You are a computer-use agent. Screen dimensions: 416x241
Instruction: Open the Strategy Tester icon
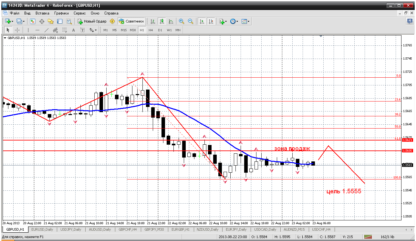coord(69,21)
